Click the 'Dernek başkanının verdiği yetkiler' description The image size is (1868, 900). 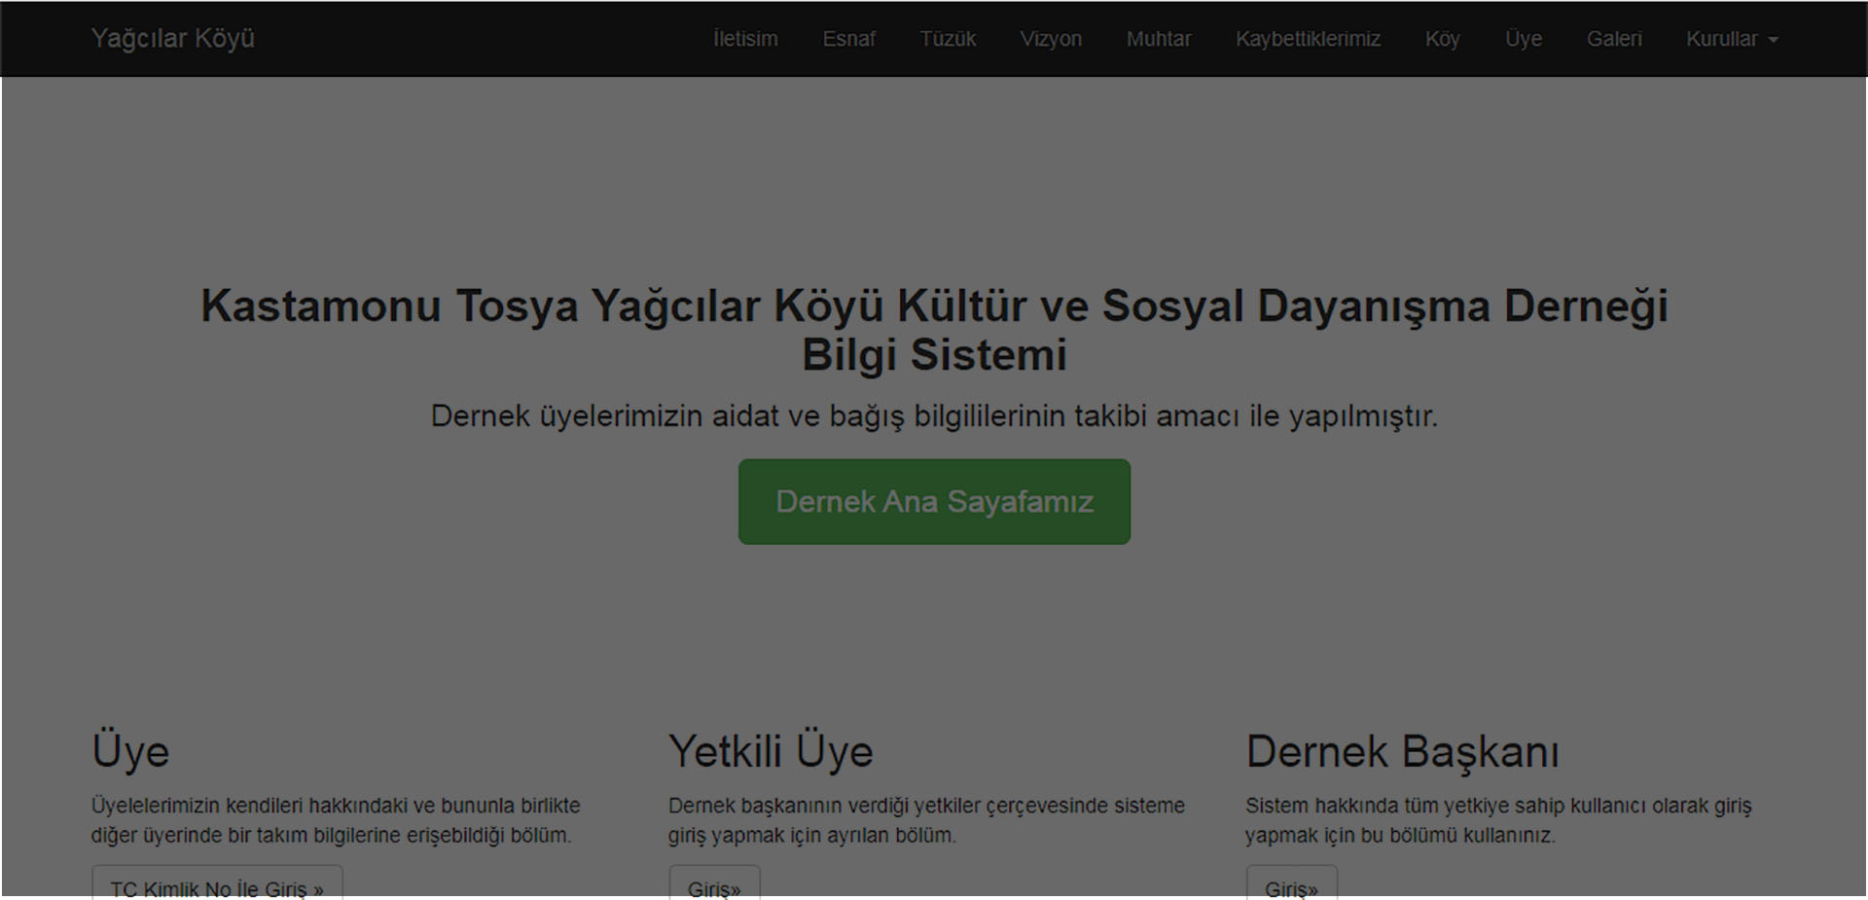coord(926,820)
